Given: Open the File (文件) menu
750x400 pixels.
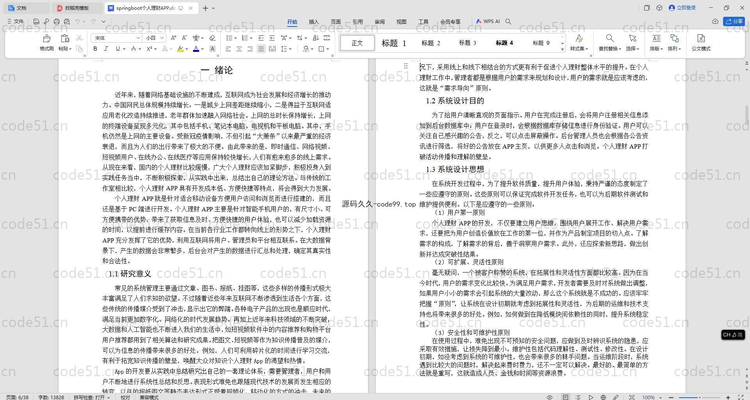Looking at the screenshot, I should click(16, 21).
